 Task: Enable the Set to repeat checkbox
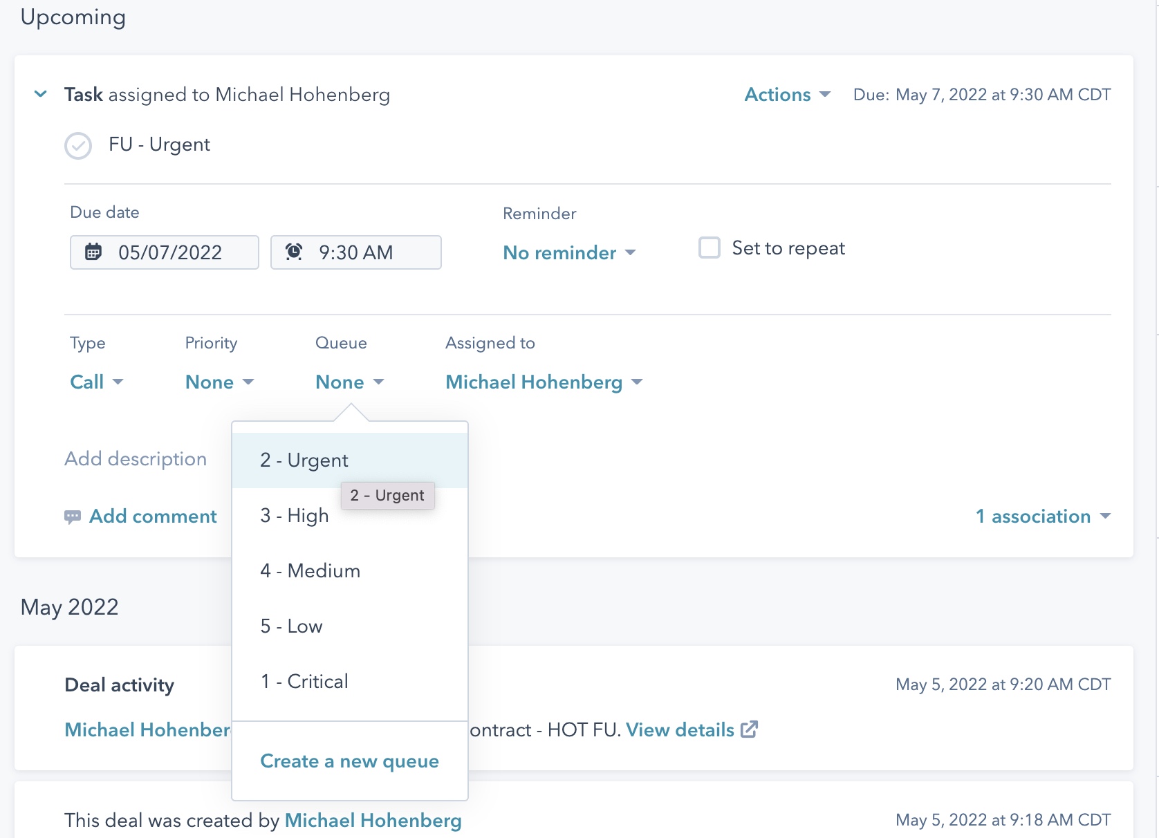710,248
